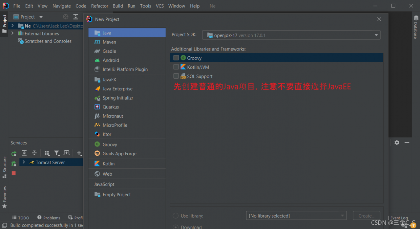The width and height of the screenshot is (420, 229).
Task: Open Group By icon in Services toolbar
Action: 47,153
